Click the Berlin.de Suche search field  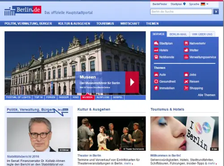tap(181, 12)
